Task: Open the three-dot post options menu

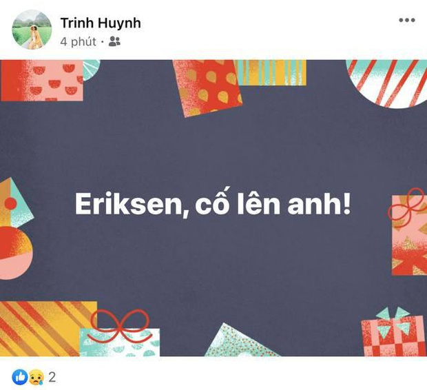Action: pyautogui.click(x=407, y=20)
